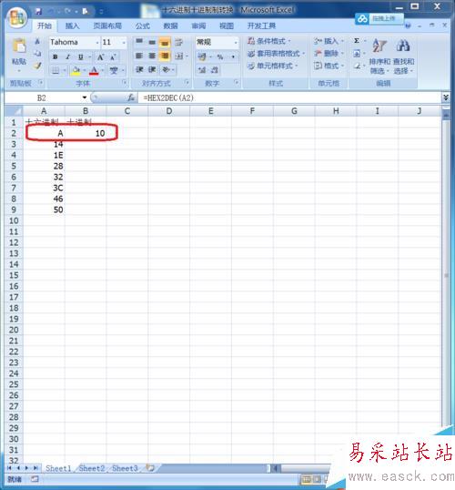Click the cell borders icon
455x490 pixels.
[x=56, y=70]
